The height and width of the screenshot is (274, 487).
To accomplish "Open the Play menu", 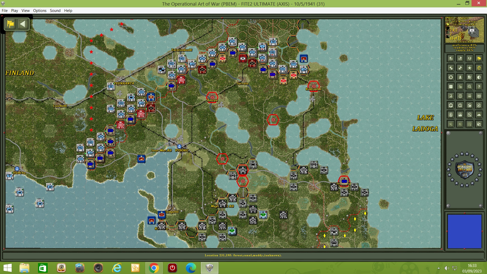I will pyautogui.click(x=14, y=10).
